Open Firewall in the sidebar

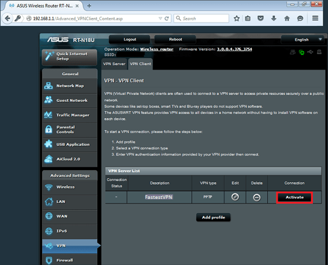coord(70,260)
